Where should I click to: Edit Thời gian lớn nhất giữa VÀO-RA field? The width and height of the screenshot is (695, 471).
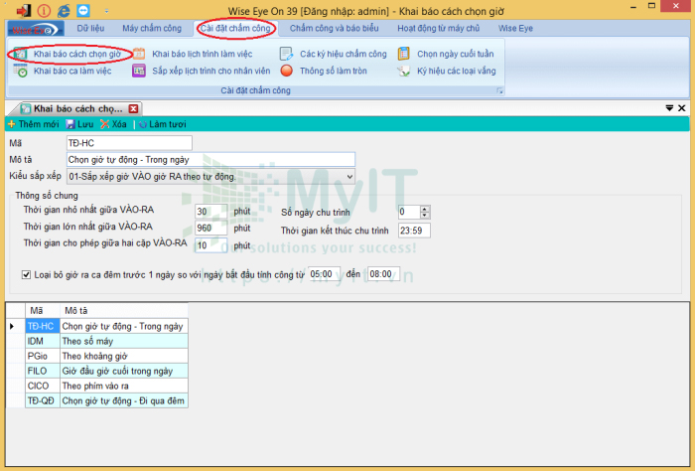click(210, 228)
